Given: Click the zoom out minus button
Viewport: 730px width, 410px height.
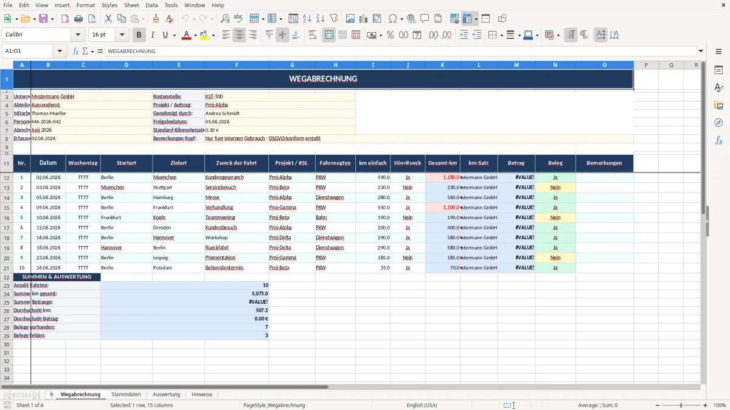Looking at the screenshot, I should (x=657, y=405).
